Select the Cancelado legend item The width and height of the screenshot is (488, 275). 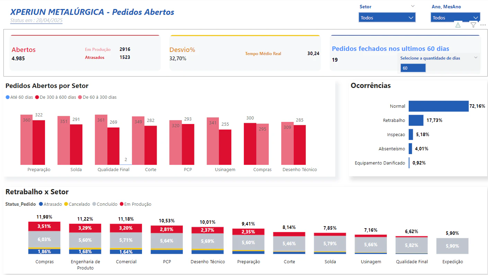tap(77, 204)
